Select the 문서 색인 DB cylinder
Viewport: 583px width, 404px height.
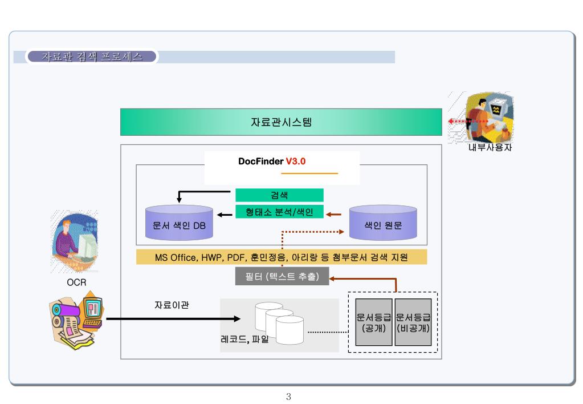tap(179, 223)
